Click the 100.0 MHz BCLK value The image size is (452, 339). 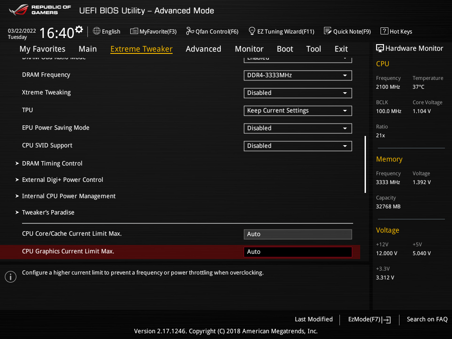(x=388, y=111)
